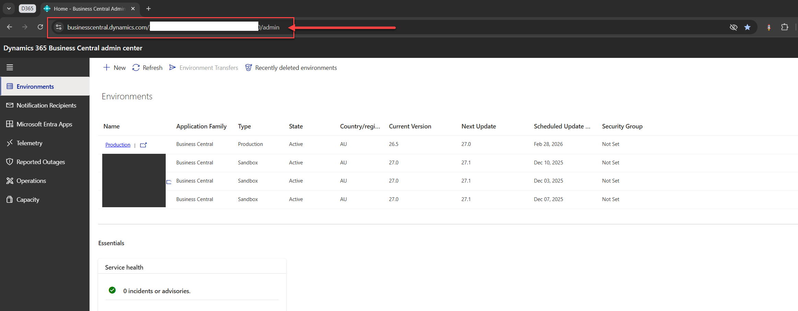
Task: Open a new browser tab with plus icon
Action: 148,9
